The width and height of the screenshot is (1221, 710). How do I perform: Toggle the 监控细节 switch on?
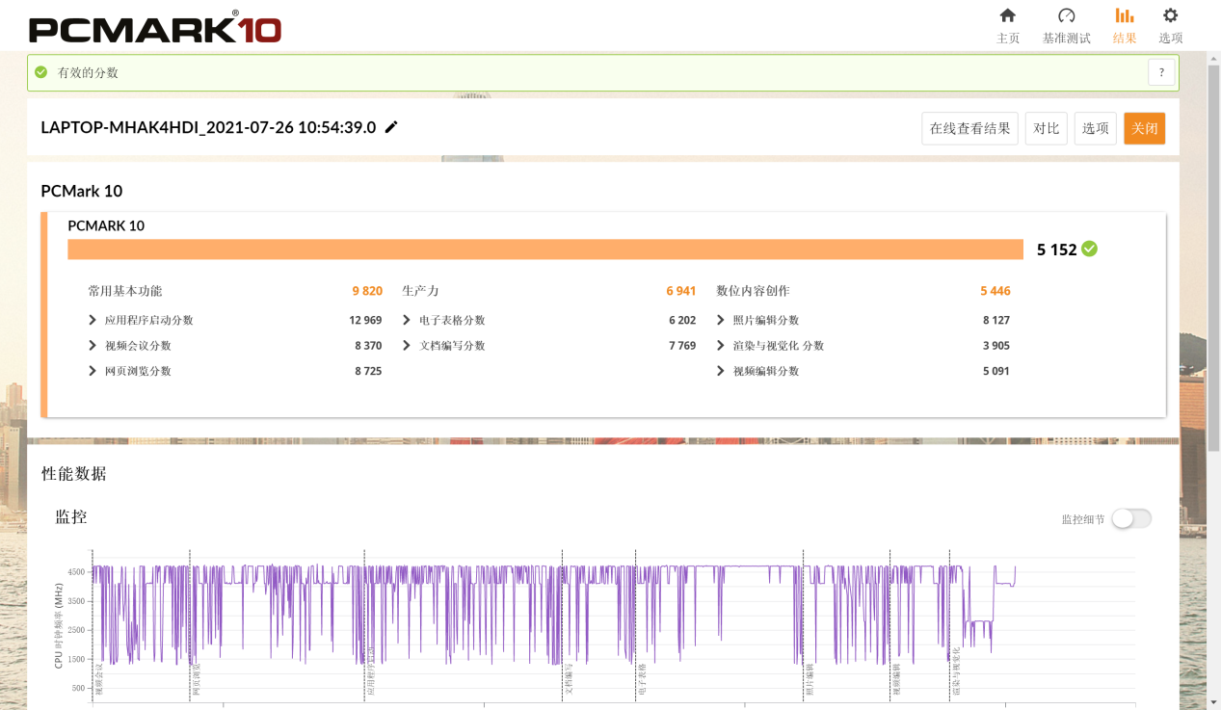1130,518
